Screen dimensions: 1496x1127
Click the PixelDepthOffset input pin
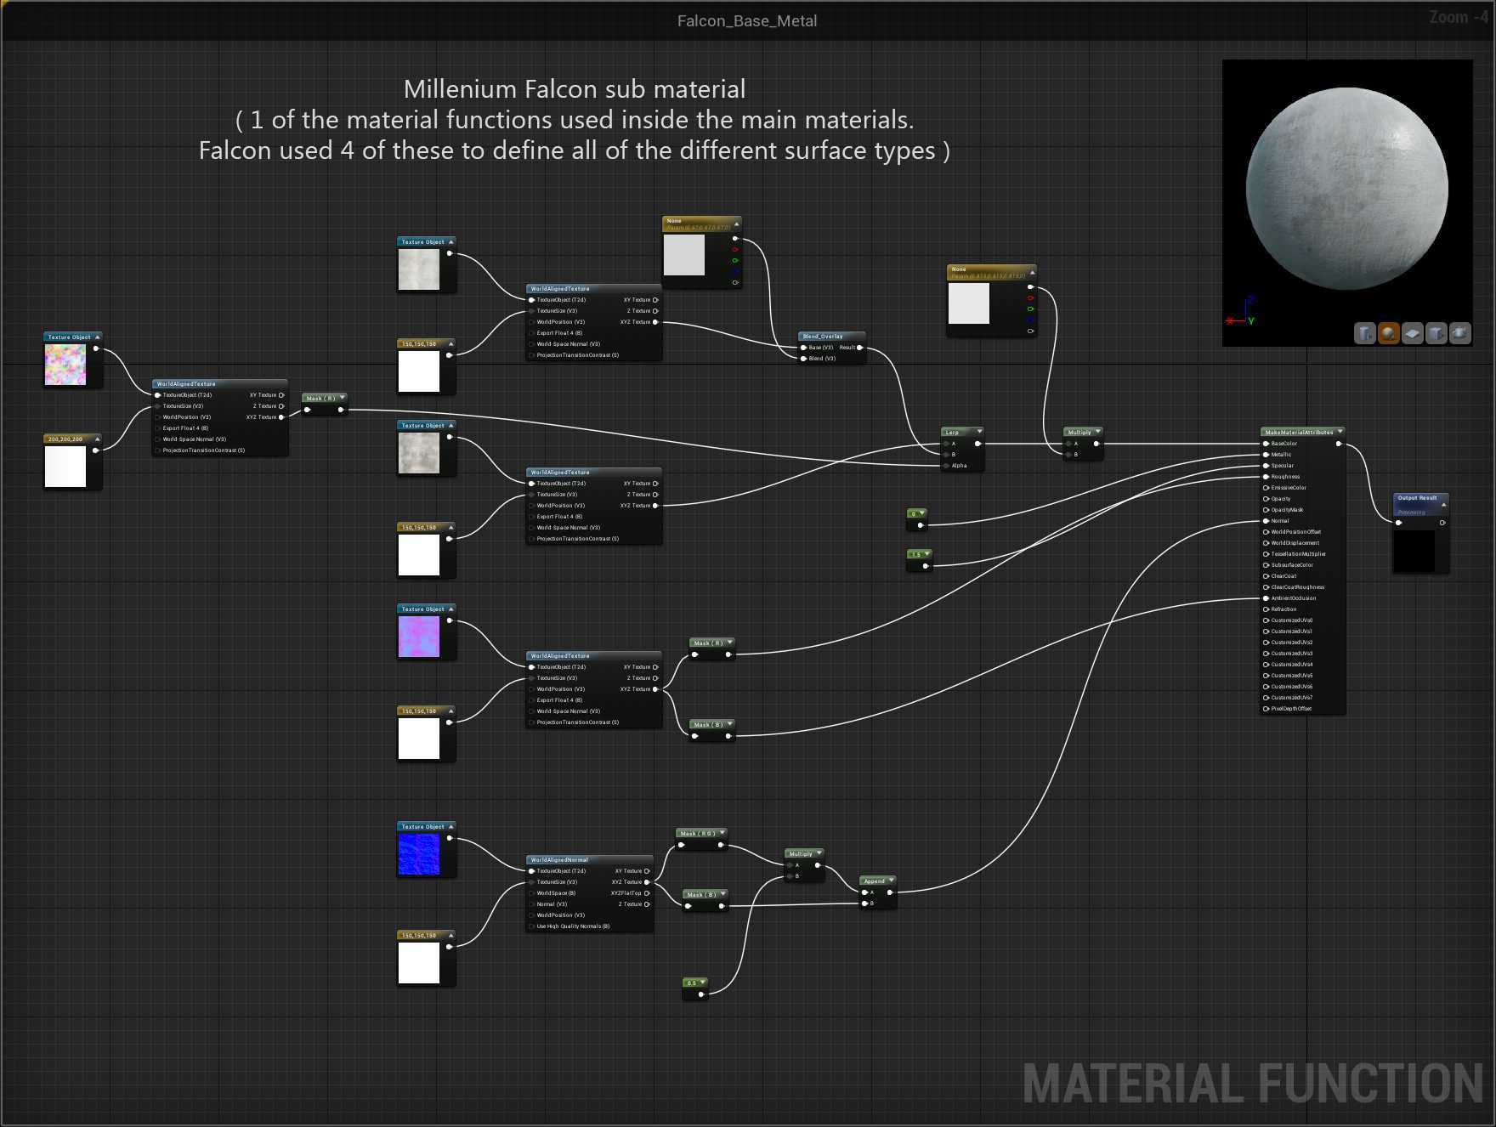pyautogui.click(x=1266, y=709)
